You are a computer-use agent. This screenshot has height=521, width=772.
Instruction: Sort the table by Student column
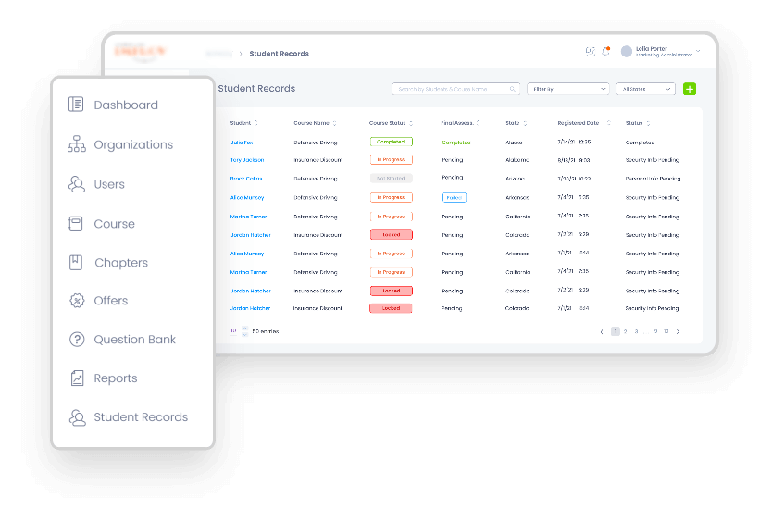tap(256, 123)
